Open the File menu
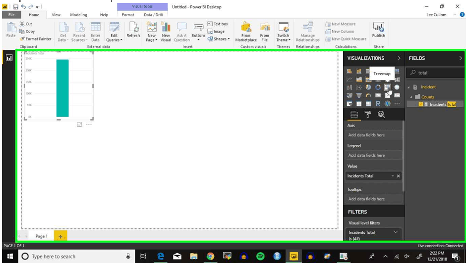Image resolution: width=467 pixels, height=263 pixels. point(11,15)
